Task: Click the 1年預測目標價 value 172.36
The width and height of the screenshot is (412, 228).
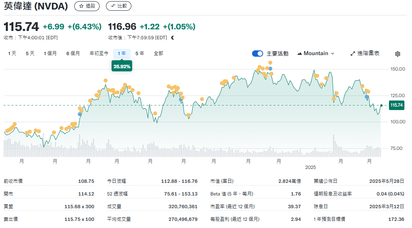Action: 396,219
